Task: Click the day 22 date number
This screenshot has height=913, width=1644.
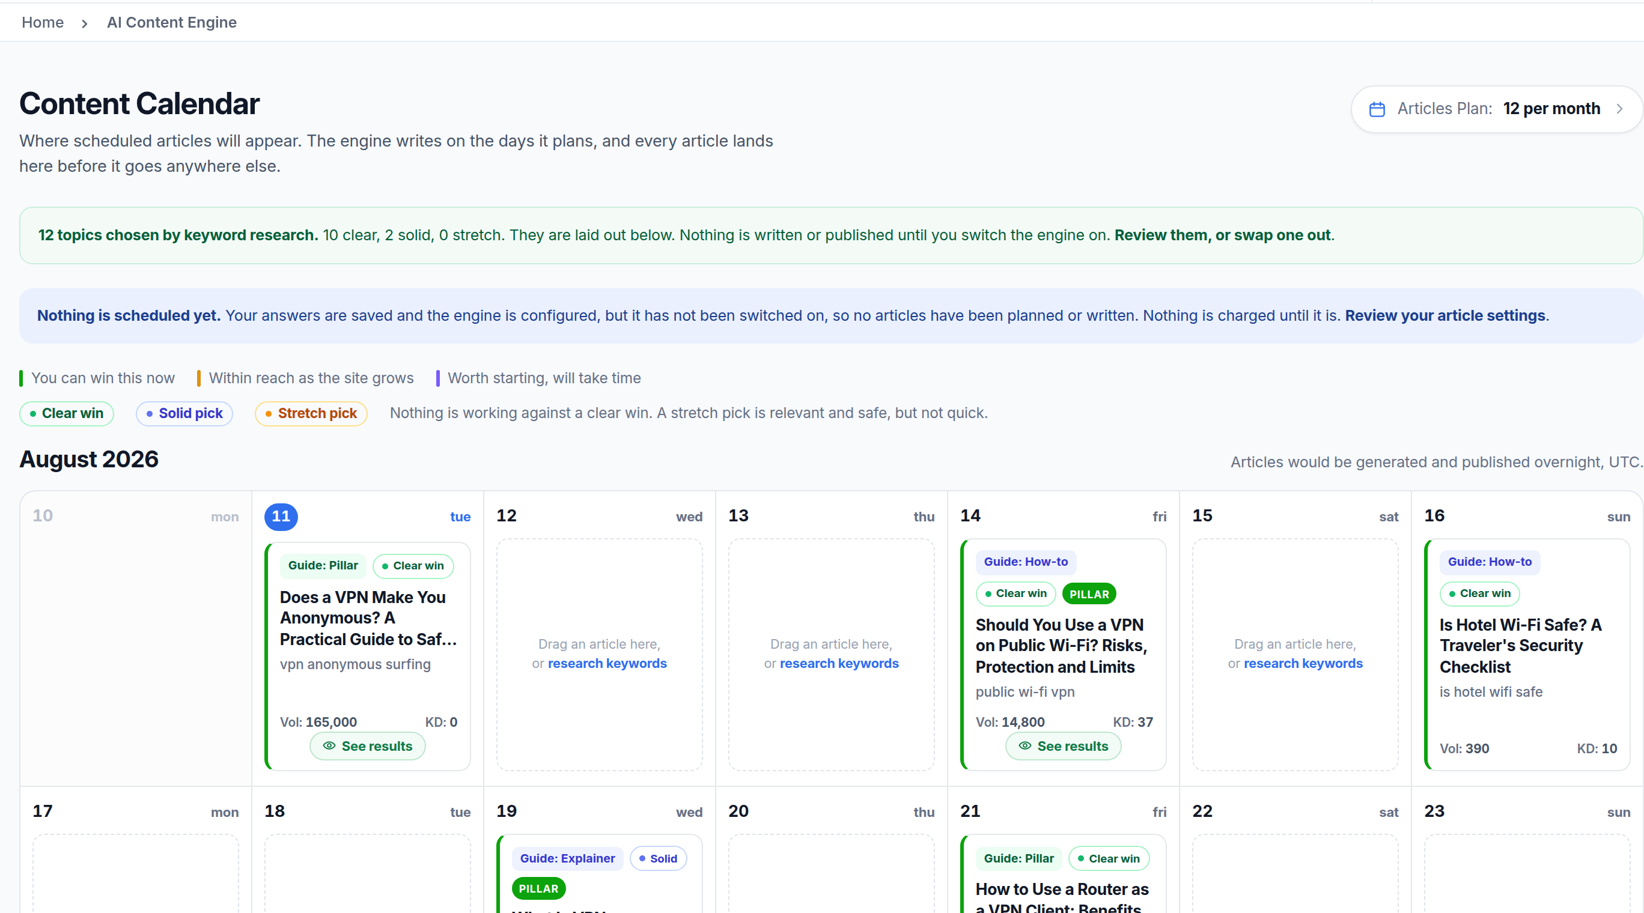Action: click(x=1202, y=811)
